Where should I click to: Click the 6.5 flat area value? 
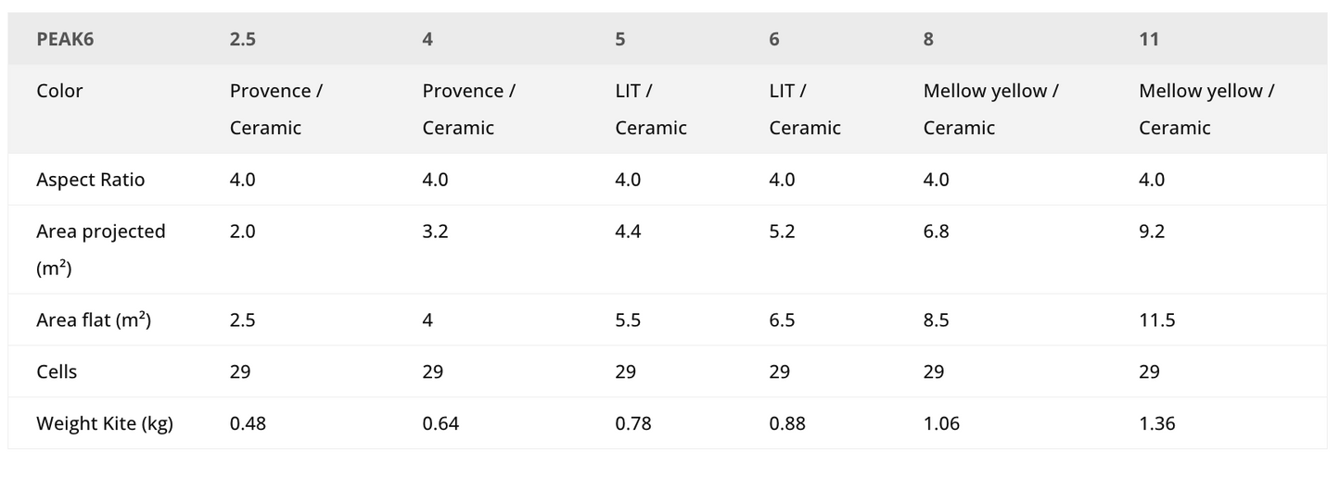point(782,320)
